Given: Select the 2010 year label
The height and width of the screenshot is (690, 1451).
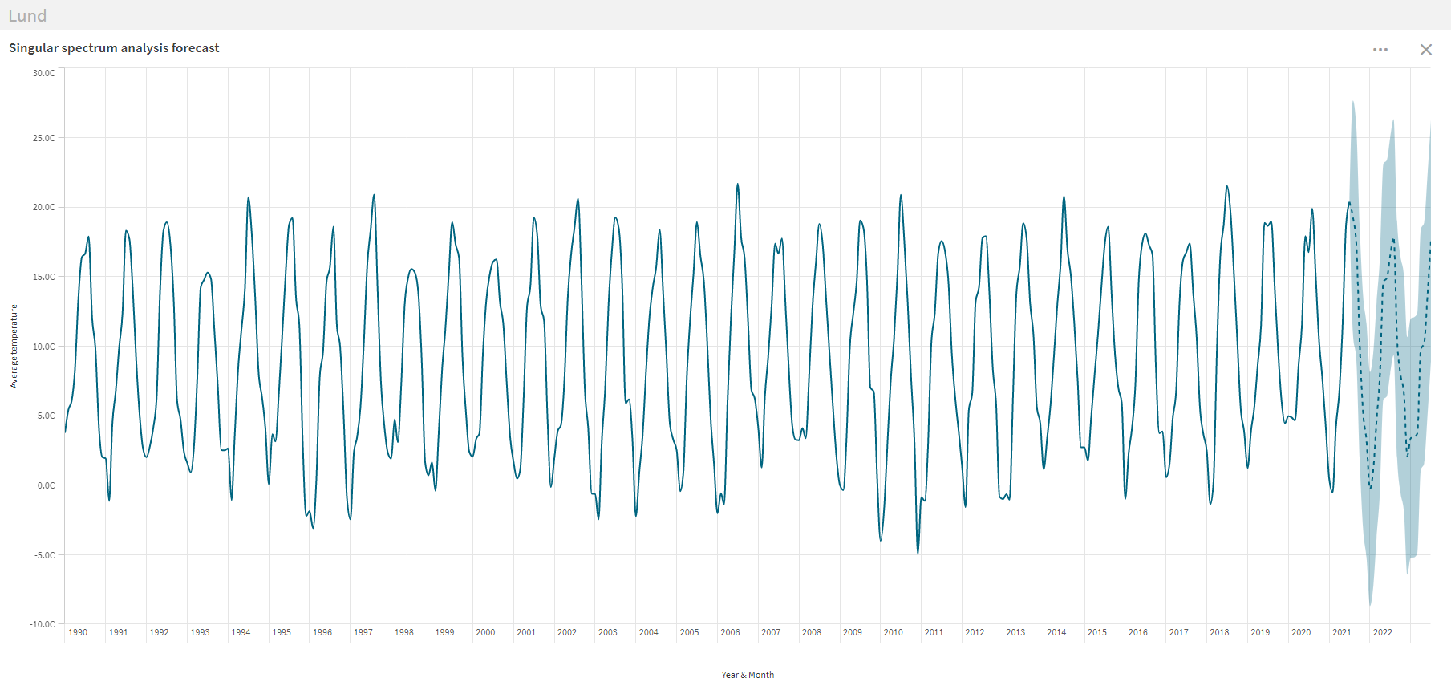Looking at the screenshot, I should [893, 632].
